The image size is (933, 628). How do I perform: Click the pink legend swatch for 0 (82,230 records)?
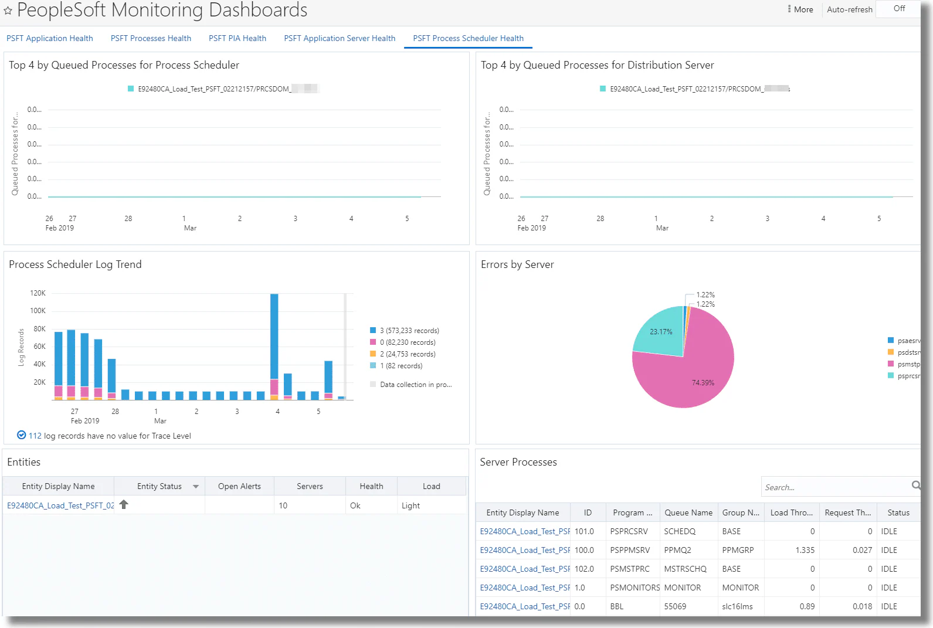[x=373, y=342]
